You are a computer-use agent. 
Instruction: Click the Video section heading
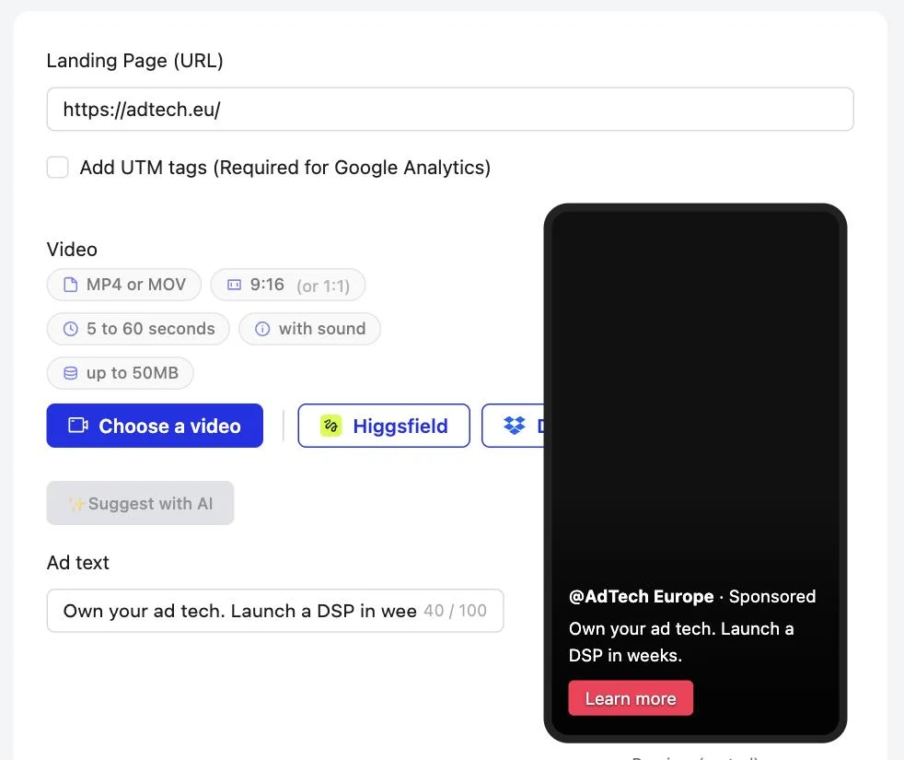tap(72, 250)
